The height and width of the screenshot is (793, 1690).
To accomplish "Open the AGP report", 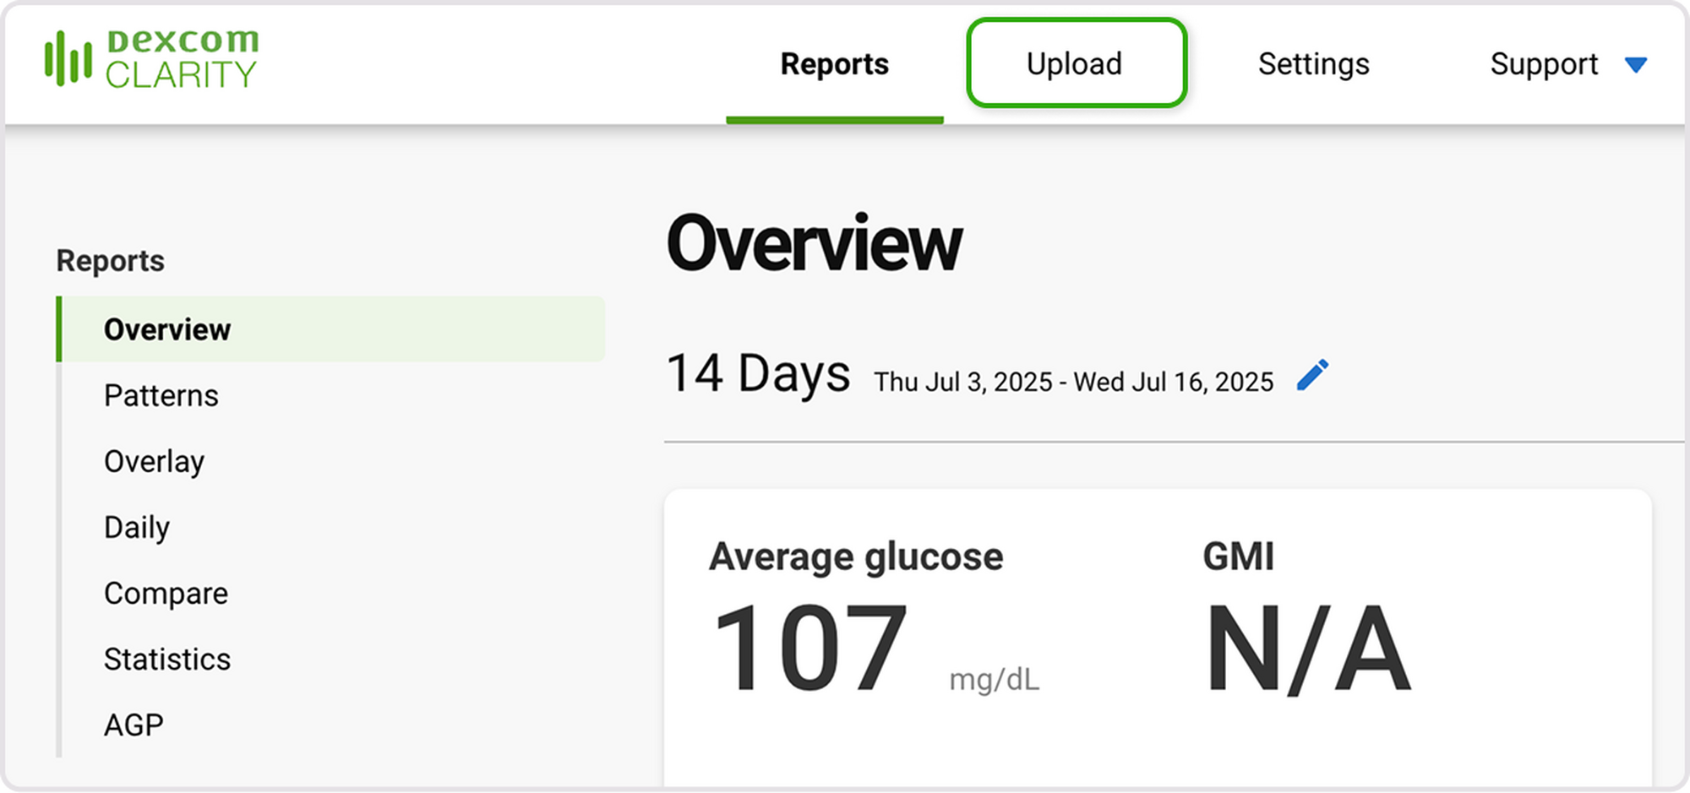I will 134,725.
